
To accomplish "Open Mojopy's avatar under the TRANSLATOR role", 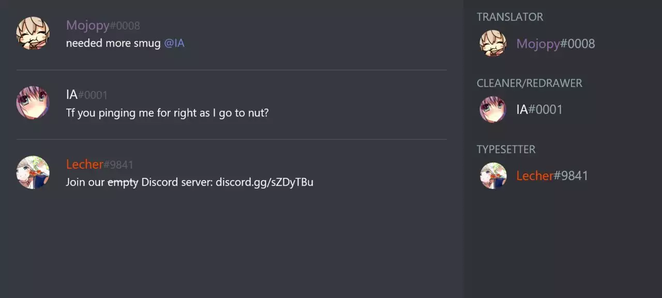I will [x=493, y=43].
